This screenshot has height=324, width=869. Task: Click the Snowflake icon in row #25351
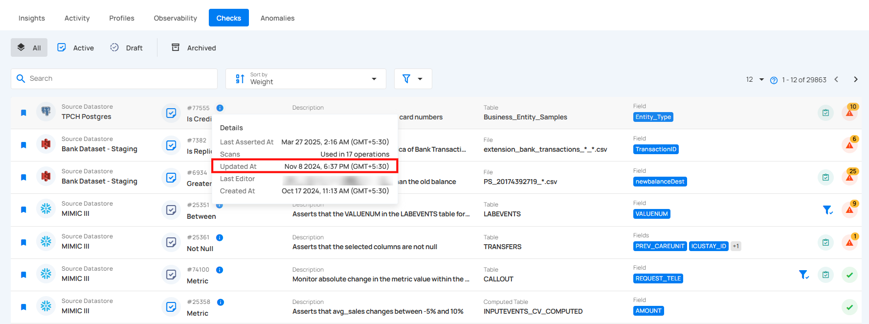pos(46,209)
